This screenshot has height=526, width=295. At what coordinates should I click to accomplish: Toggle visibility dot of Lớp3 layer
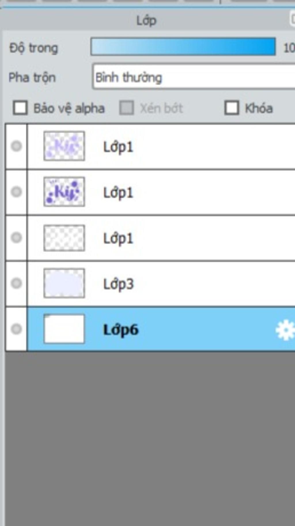click(16, 283)
